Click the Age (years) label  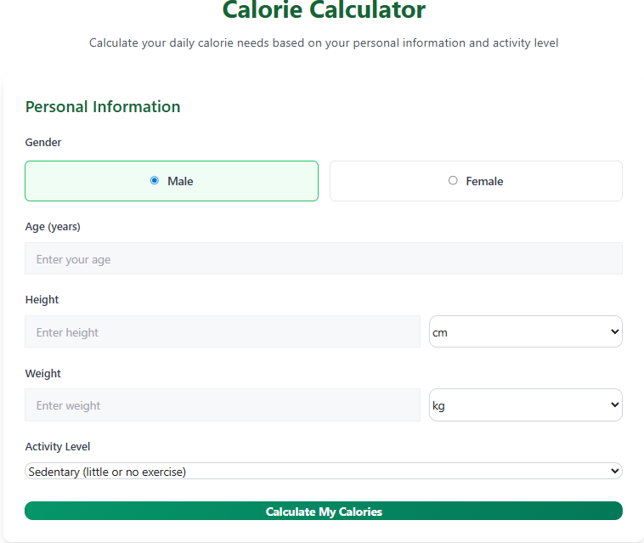click(x=53, y=227)
